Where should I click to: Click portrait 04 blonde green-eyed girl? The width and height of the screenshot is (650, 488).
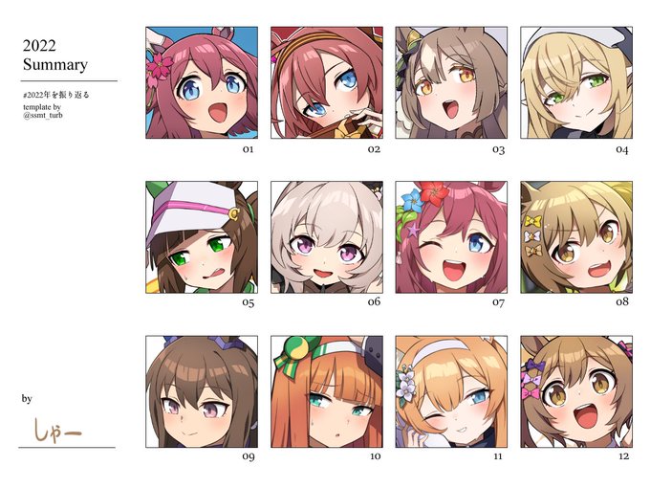[576, 82]
